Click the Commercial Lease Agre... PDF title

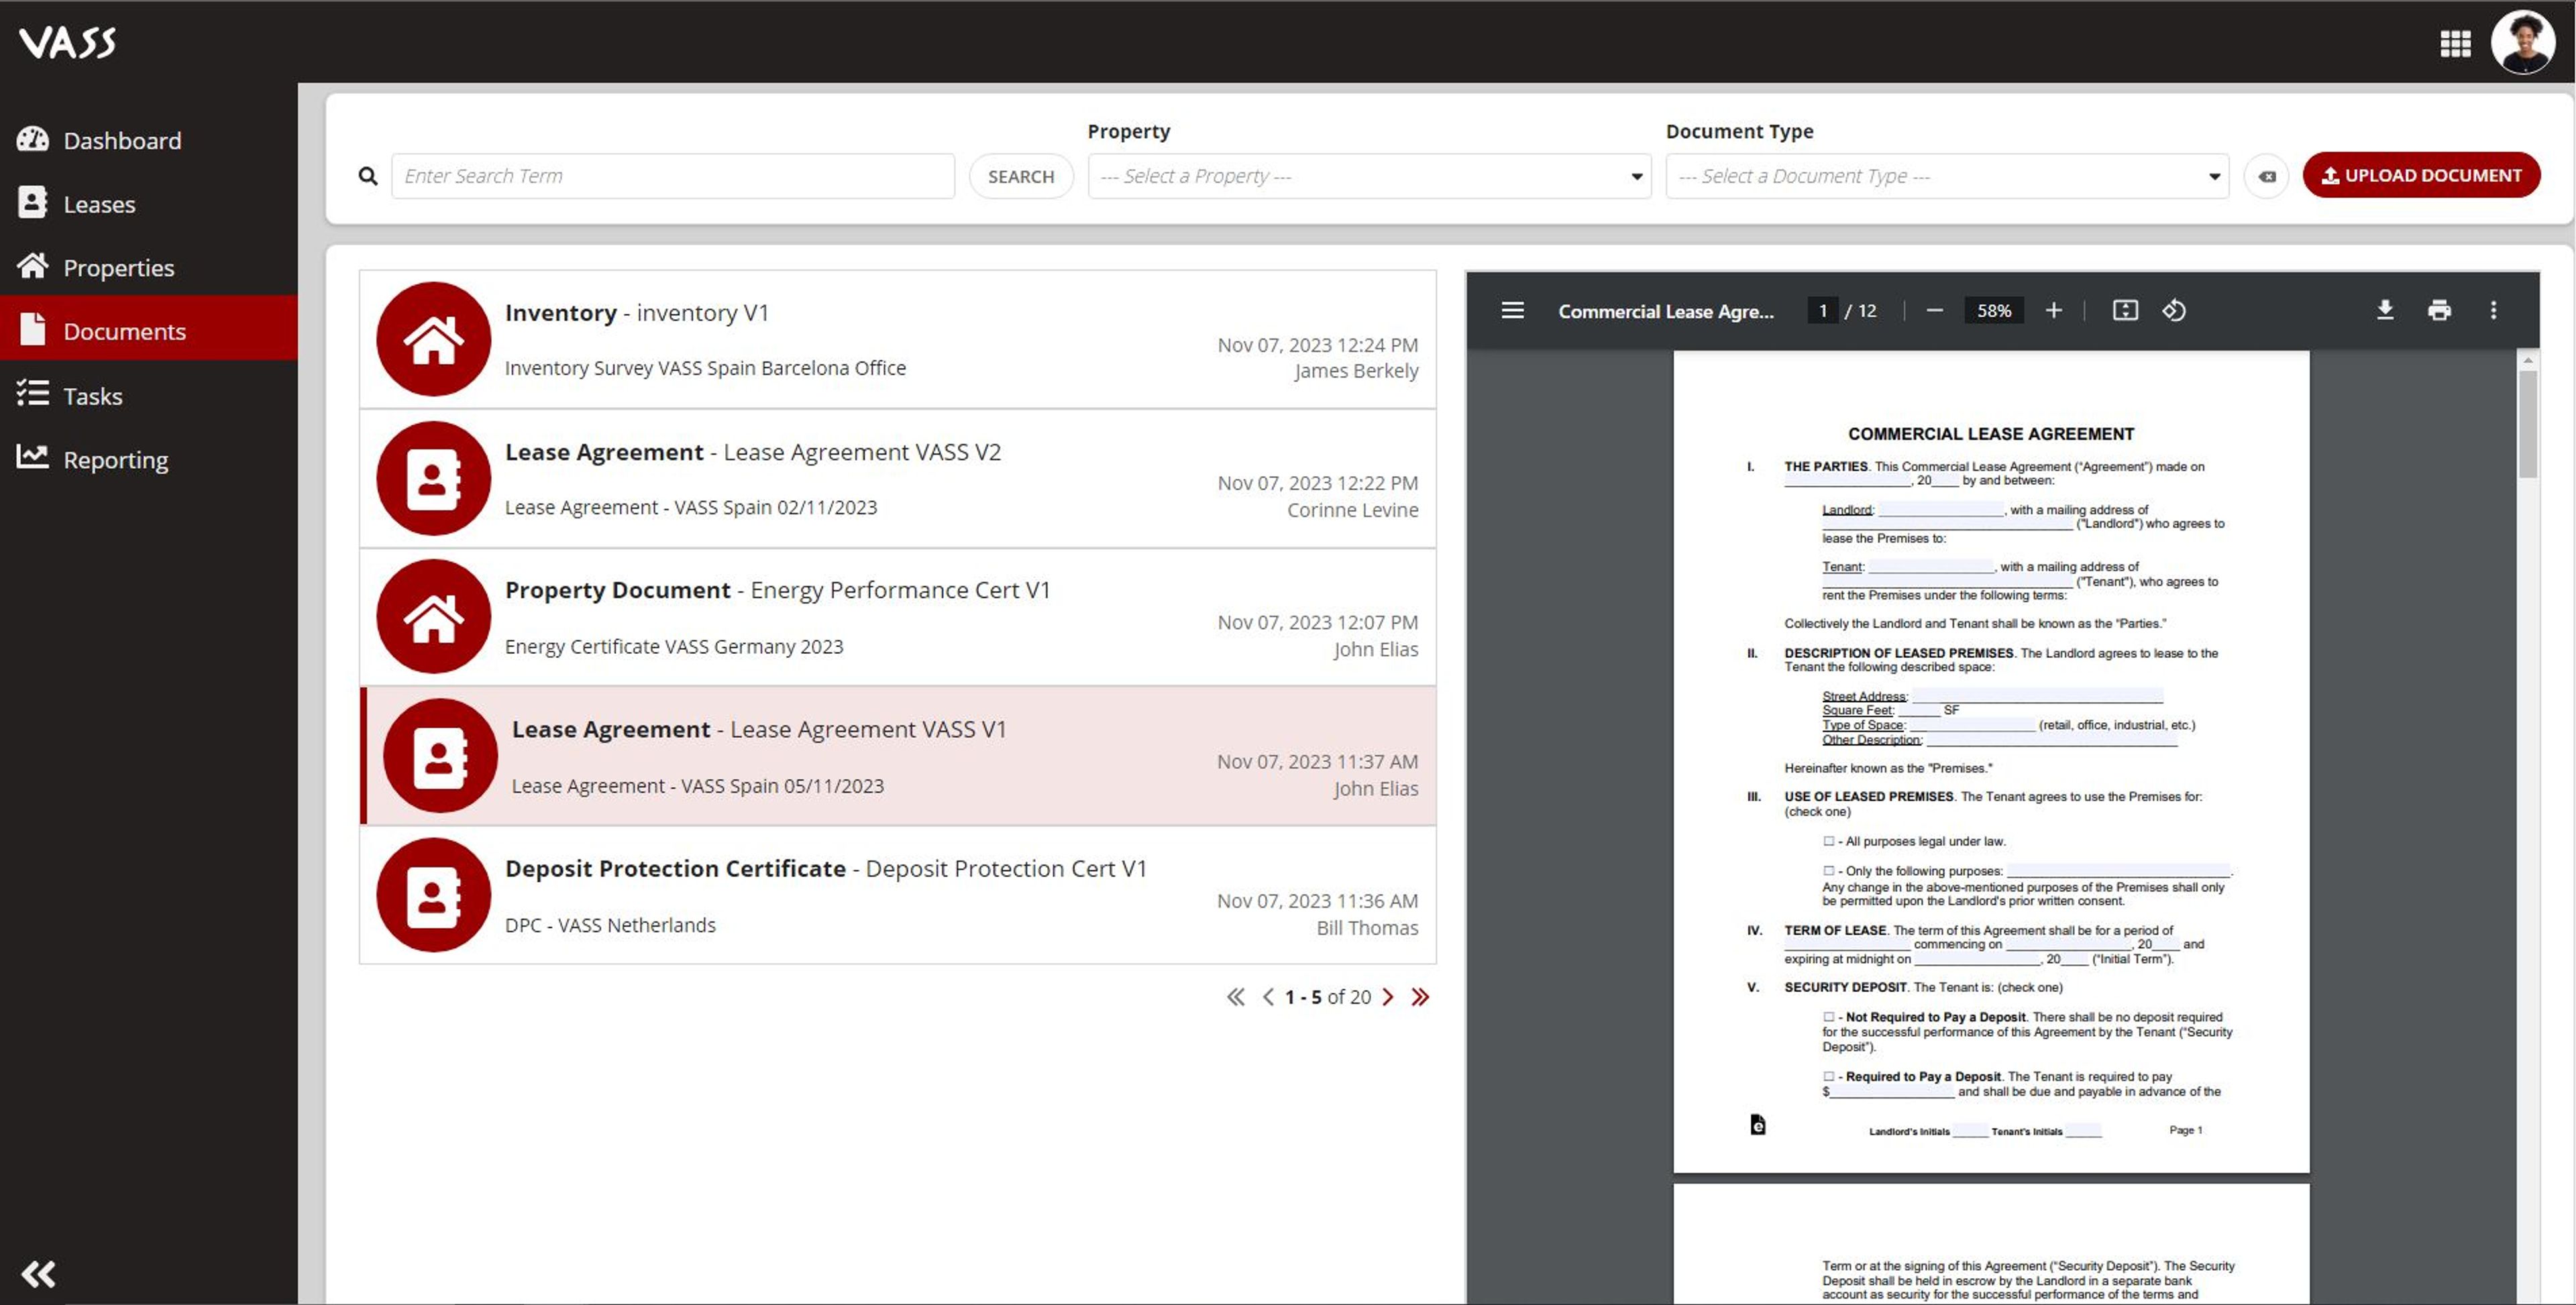(1665, 311)
